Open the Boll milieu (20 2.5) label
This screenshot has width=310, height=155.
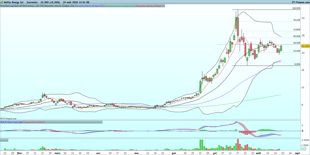click(33, 5)
